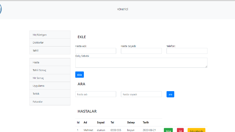Click the hasta soyadı search box
The image size is (235, 132).
141,94
